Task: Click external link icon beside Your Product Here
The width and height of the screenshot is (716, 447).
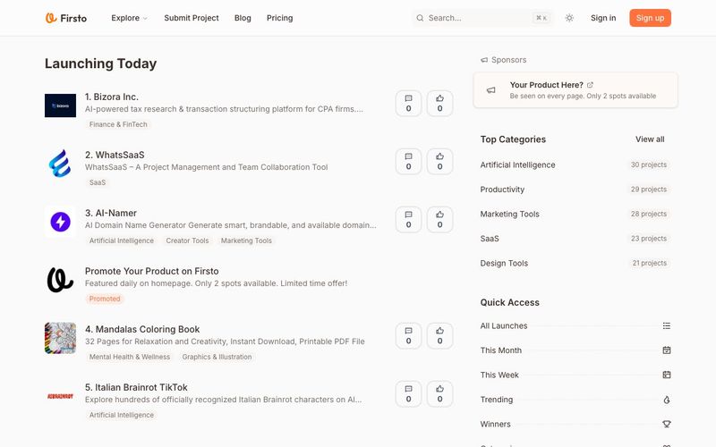Action: click(x=590, y=85)
